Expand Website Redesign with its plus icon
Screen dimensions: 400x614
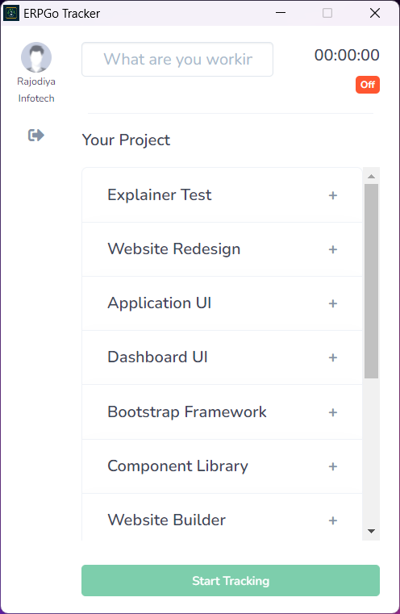point(333,249)
